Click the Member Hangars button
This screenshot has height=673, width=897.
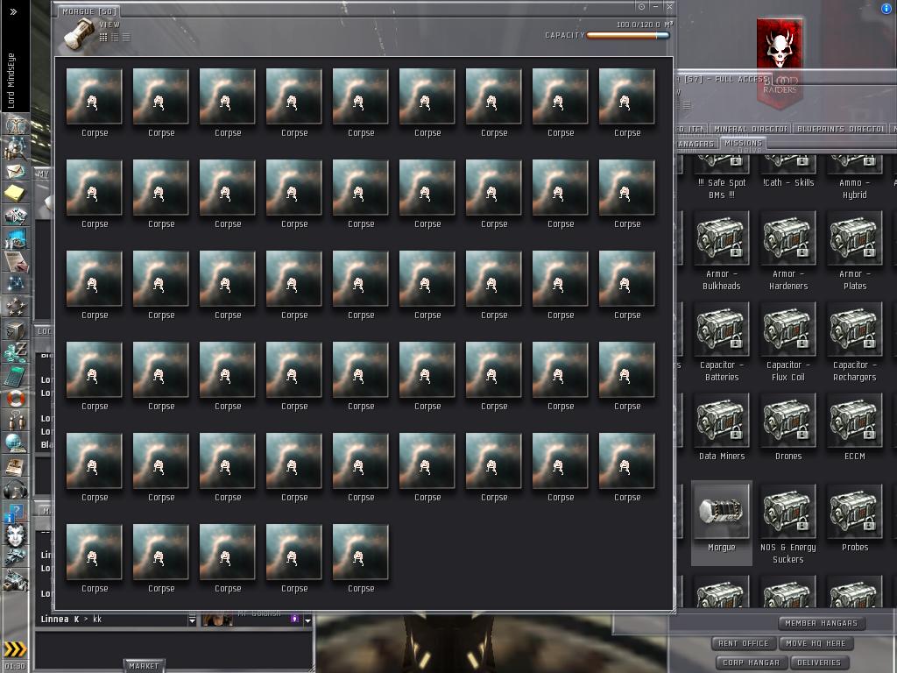point(821,623)
